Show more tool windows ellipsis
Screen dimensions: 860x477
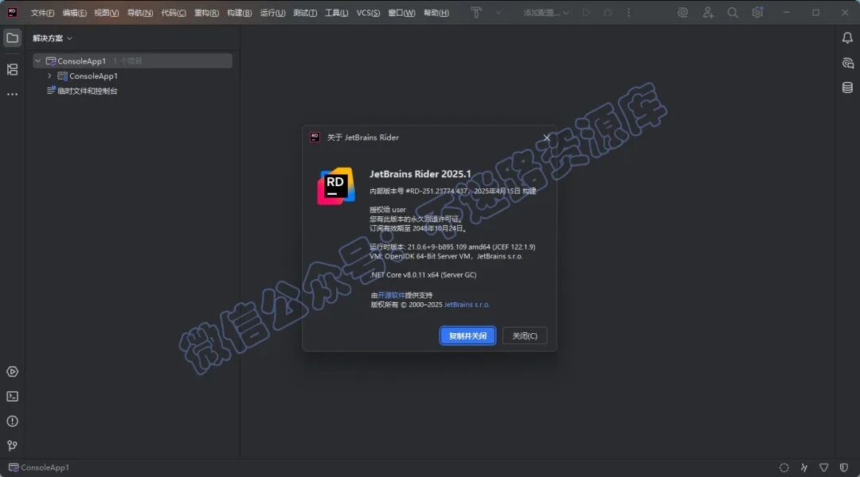click(12, 94)
